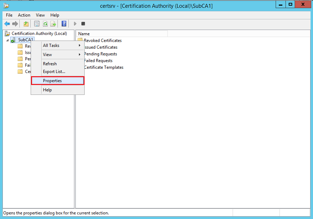Open the Action menu in menu bar
The width and height of the screenshot is (313, 219).
click(x=24, y=15)
